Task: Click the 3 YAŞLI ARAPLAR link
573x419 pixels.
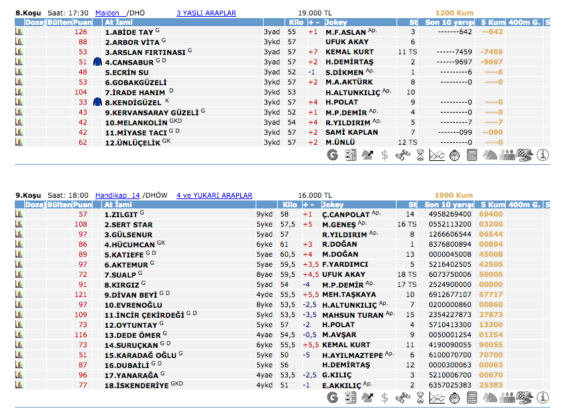Action: click(206, 13)
